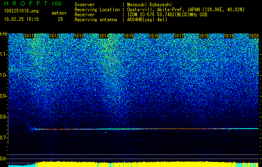Click the 0.9 frequency axis label

click(x=3, y=96)
